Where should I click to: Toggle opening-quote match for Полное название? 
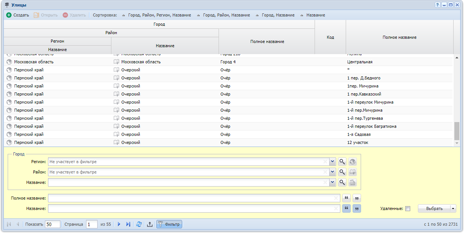click(346, 198)
